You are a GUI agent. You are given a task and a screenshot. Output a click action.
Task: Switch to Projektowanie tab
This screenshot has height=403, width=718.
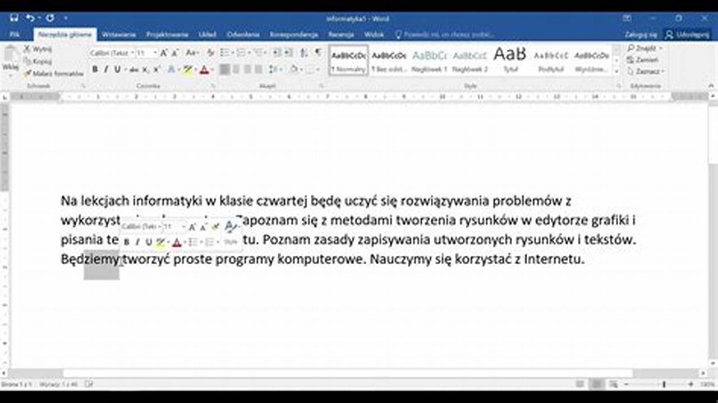166,35
